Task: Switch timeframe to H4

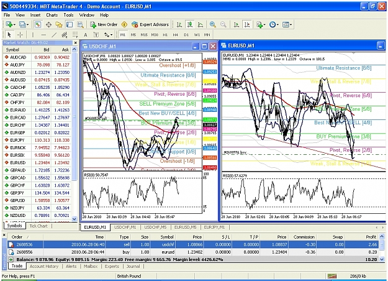Action: (176, 35)
